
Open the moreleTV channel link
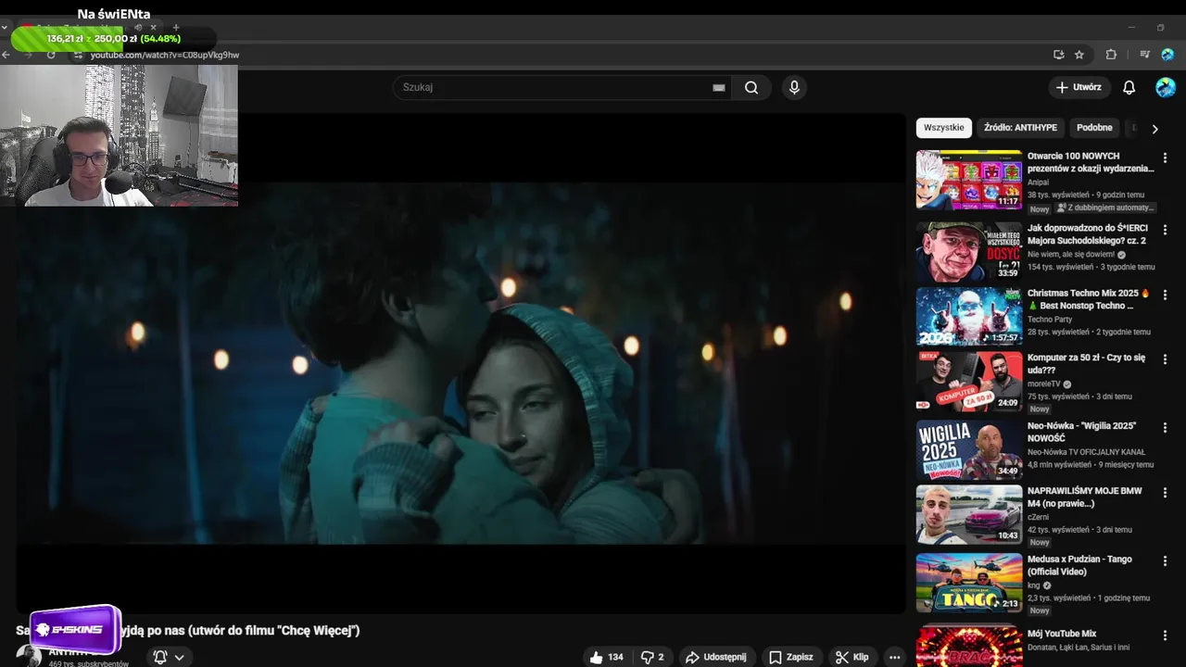[x=1044, y=384]
